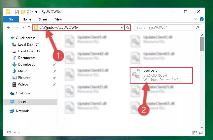Click the This PC monitor icon

pos(12,102)
